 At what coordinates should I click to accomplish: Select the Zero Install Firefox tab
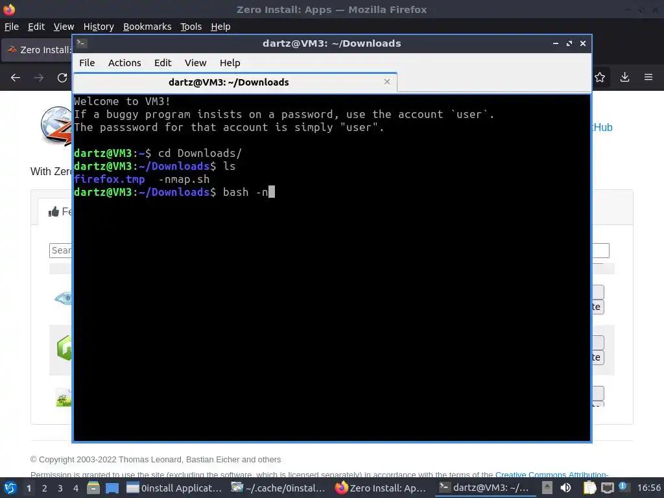37,50
